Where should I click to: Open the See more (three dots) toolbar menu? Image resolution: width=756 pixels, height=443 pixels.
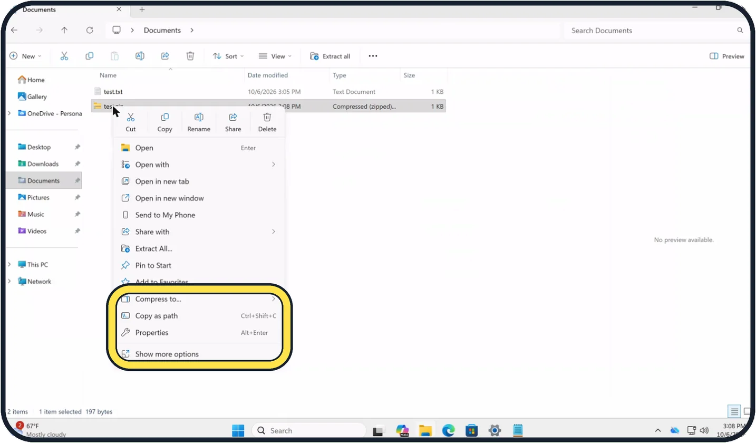point(373,56)
